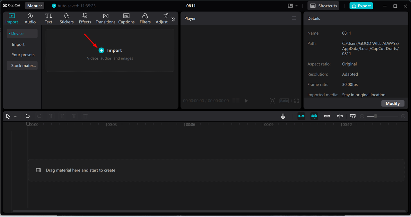Screen dimensions: 411x217
Task: Toggle clip linkage
Action: [x=327, y=116]
